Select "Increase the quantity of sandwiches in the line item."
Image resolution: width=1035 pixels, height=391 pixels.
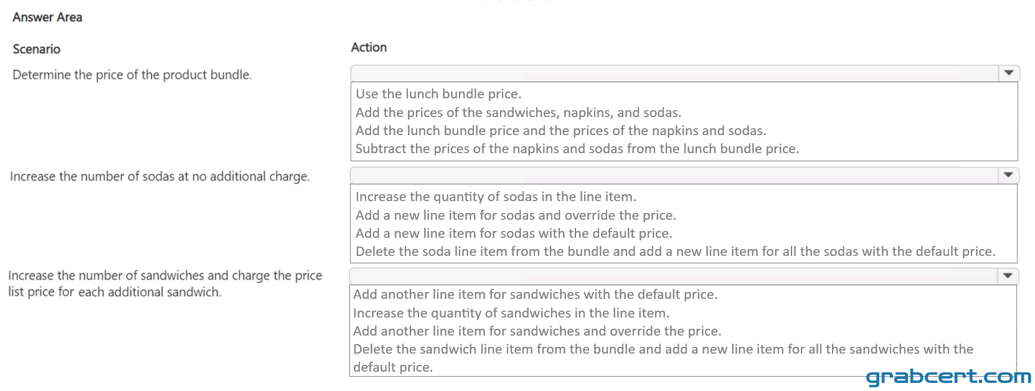coord(511,313)
